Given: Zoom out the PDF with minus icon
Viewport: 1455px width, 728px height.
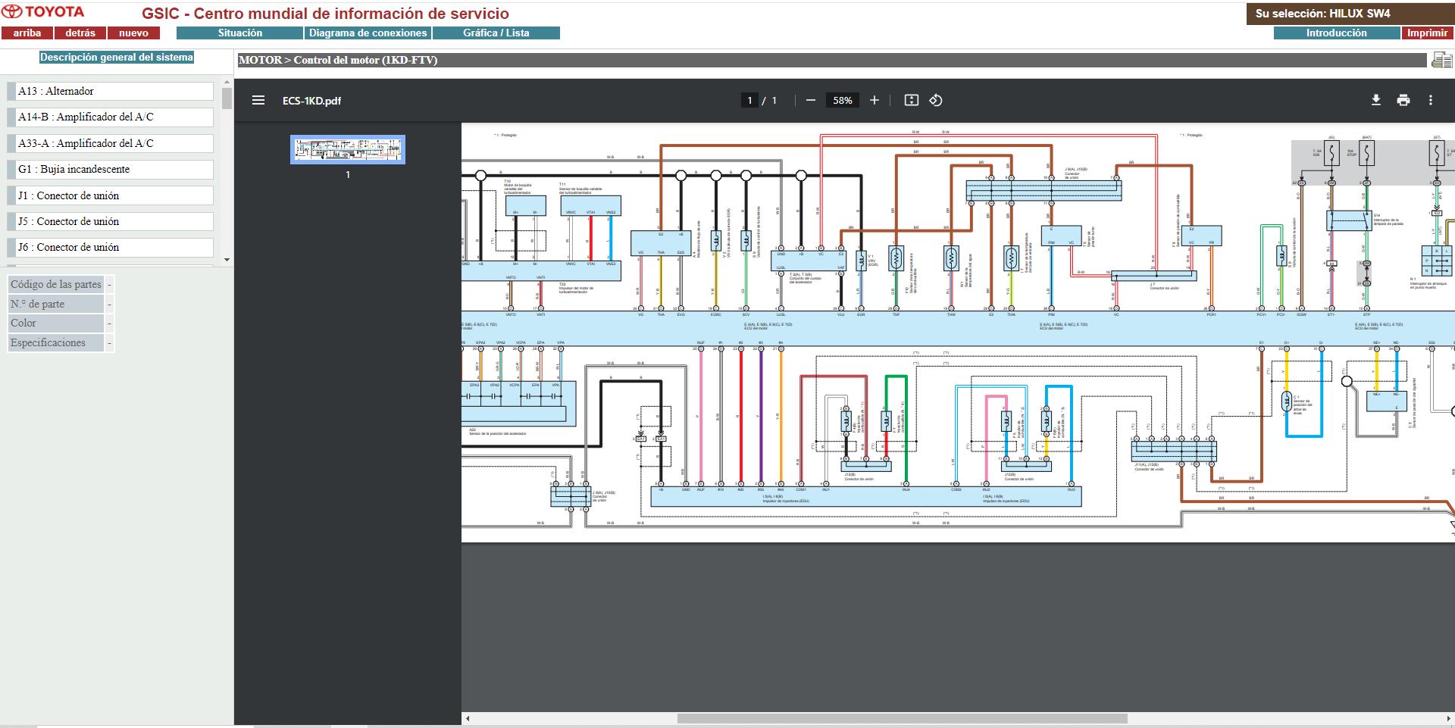Looking at the screenshot, I should (811, 100).
